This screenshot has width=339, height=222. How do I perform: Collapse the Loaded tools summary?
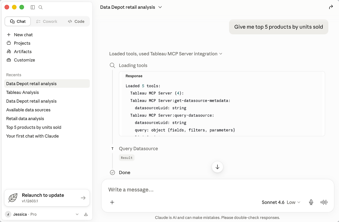tap(166, 54)
